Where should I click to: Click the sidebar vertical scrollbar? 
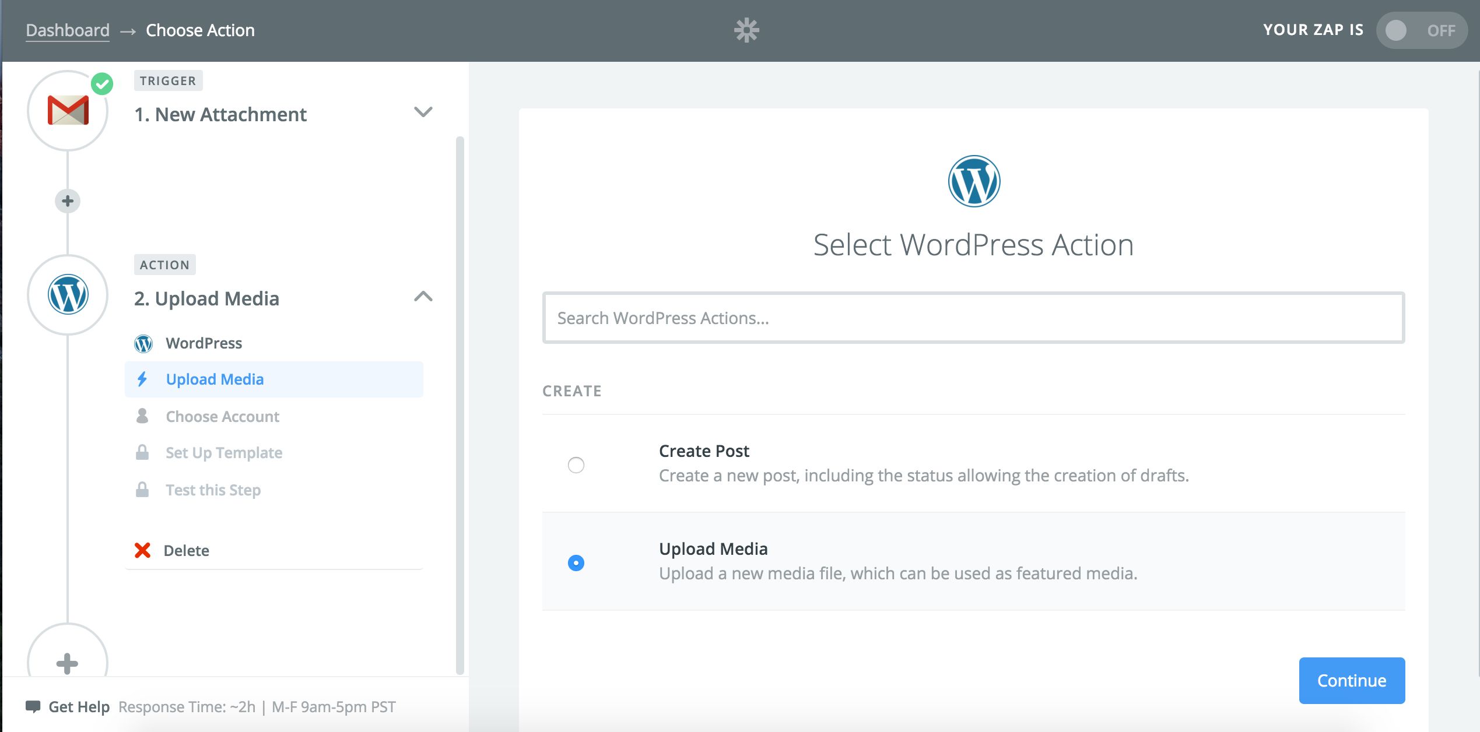[x=460, y=406]
